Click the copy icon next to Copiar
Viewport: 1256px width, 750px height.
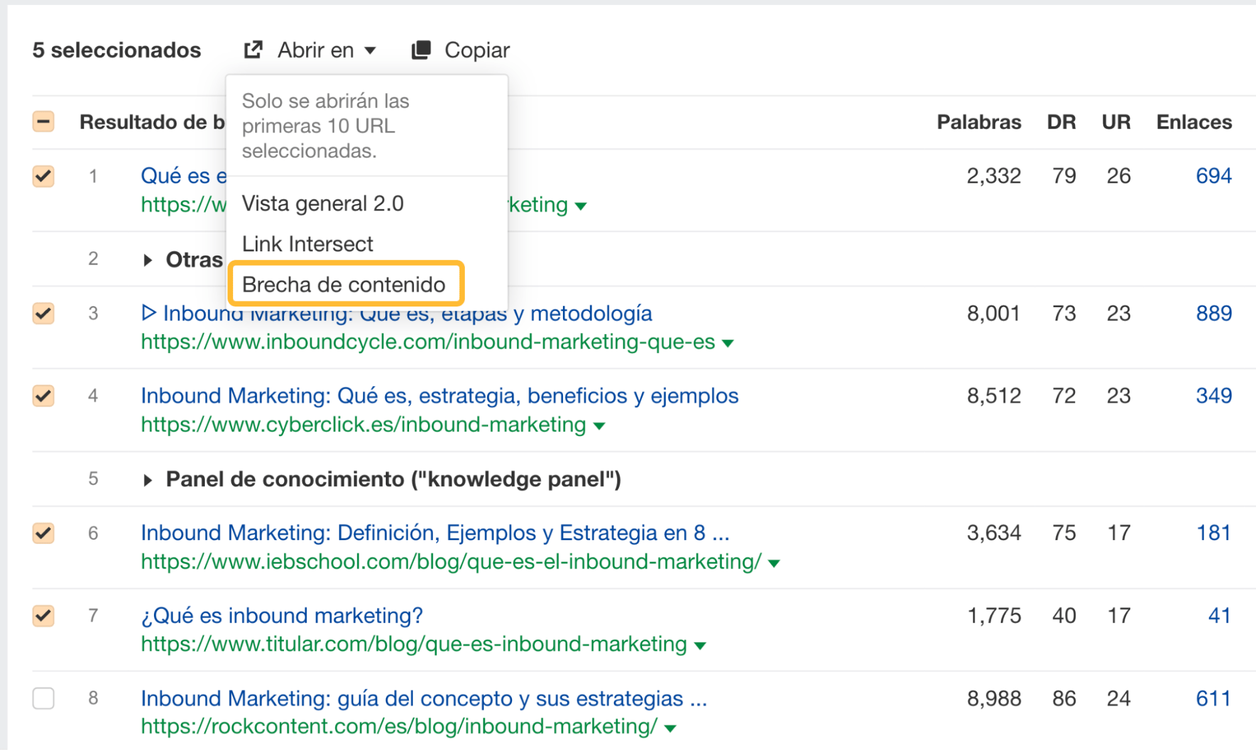[421, 48]
